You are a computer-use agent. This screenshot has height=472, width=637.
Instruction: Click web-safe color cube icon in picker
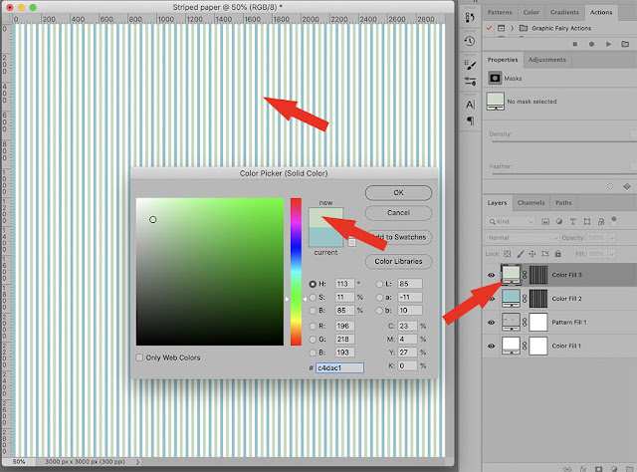tap(351, 242)
